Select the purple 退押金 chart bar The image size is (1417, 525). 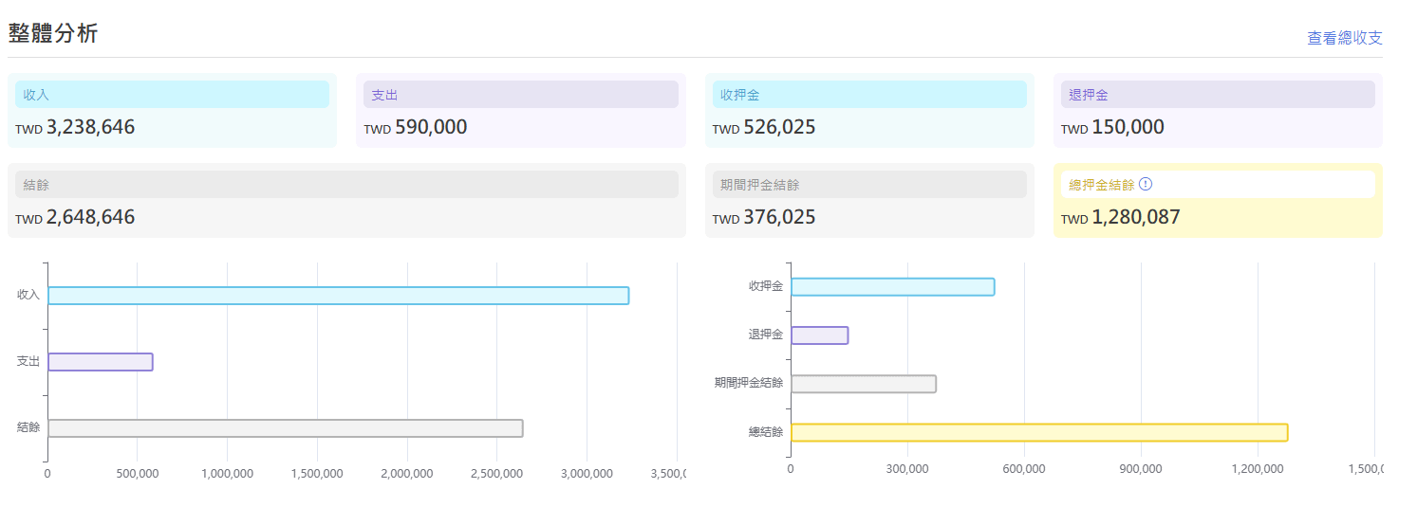click(819, 335)
